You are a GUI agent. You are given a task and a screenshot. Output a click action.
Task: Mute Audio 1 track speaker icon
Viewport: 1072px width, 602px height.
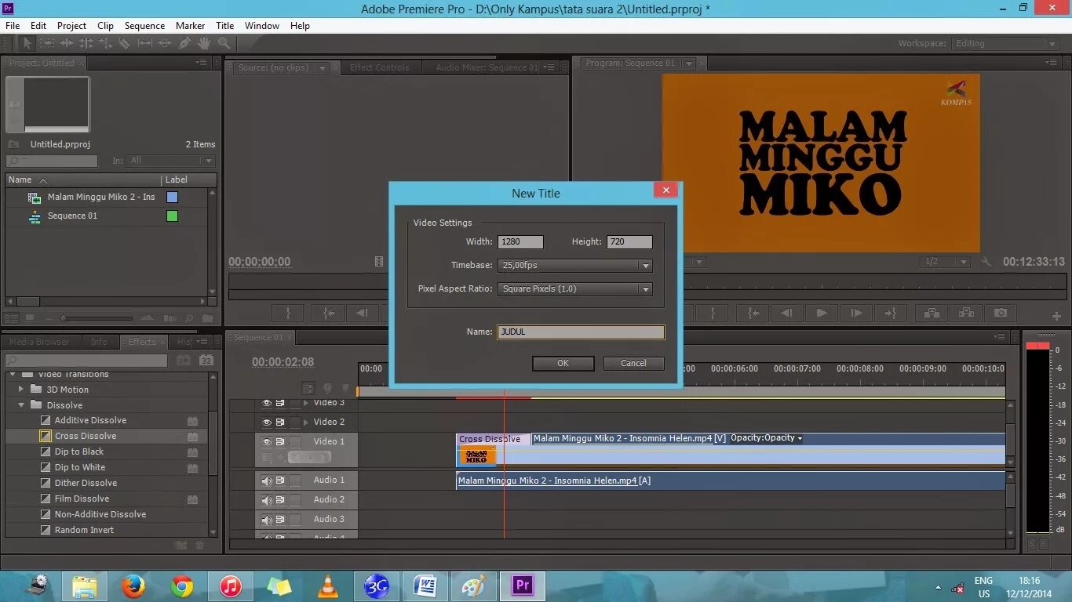coord(267,481)
